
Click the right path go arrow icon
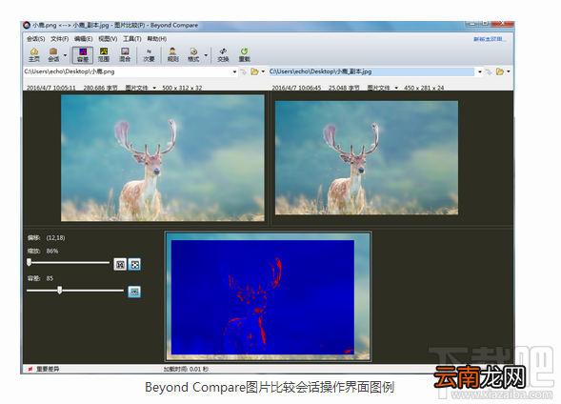489,71
